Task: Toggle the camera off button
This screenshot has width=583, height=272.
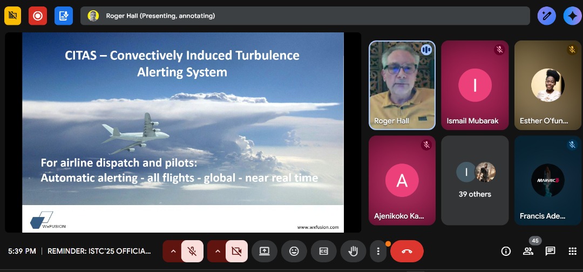Action: pyautogui.click(x=236, y=251)
